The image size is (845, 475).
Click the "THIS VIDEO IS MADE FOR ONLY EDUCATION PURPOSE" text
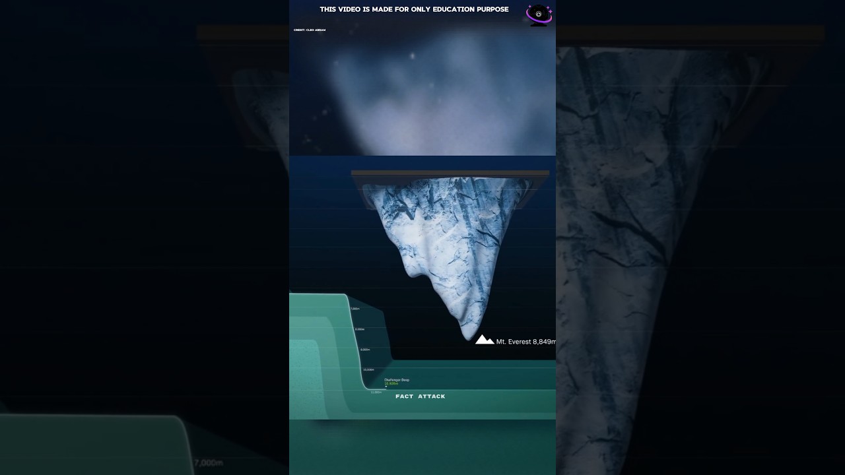(414, 9)
